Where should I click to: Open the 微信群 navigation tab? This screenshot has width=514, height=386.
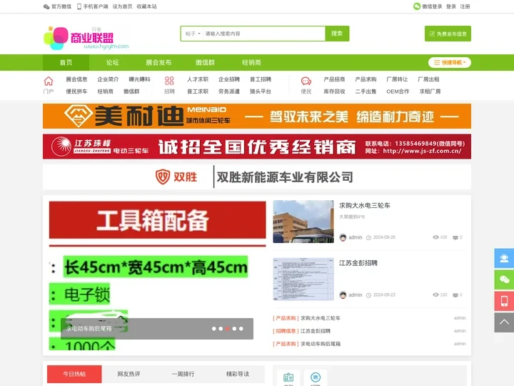click(x=205, y=62)
